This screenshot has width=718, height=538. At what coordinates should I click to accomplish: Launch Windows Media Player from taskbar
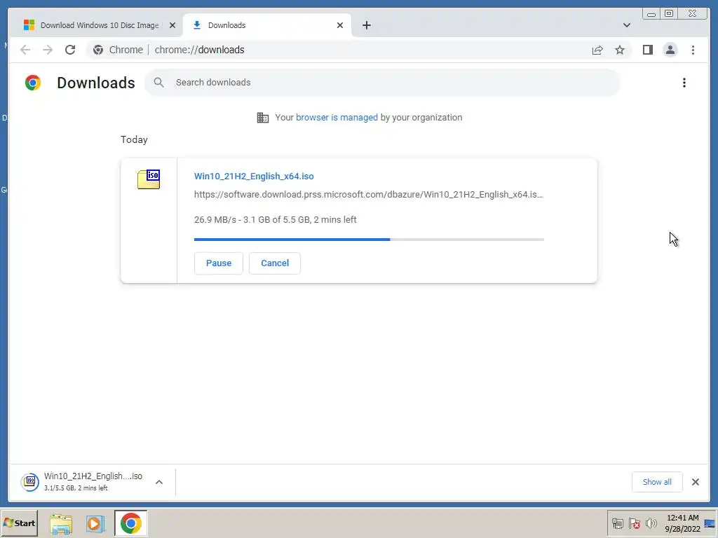coord(95,523)
